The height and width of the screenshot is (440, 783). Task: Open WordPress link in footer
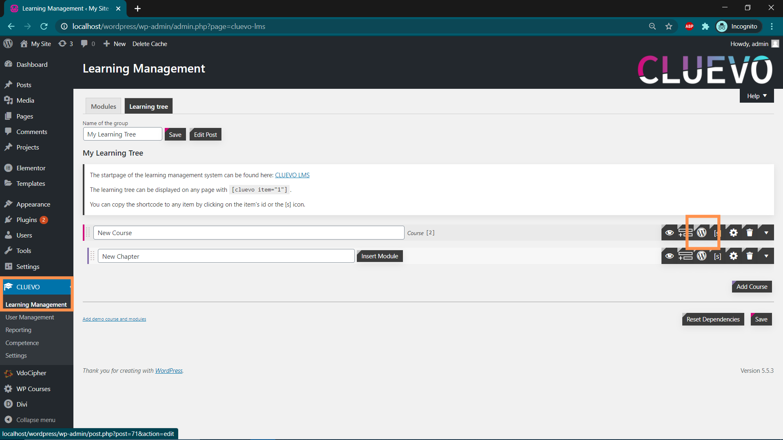[x=169, y=371]
